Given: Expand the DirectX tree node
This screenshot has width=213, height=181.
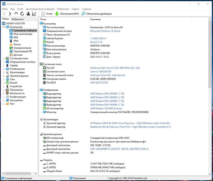Looking at the screenshot, I should click(4, 83).
